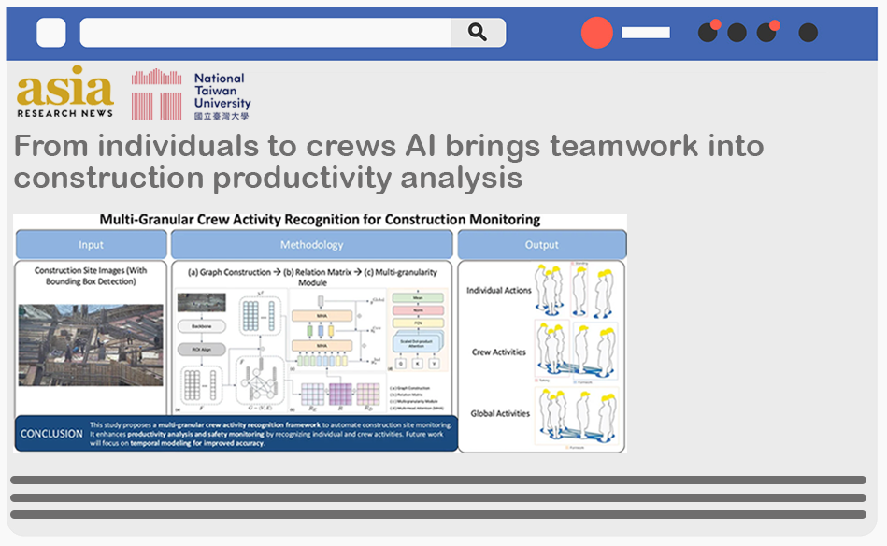Select the Methodology header in the infographic

coord(311,245)
